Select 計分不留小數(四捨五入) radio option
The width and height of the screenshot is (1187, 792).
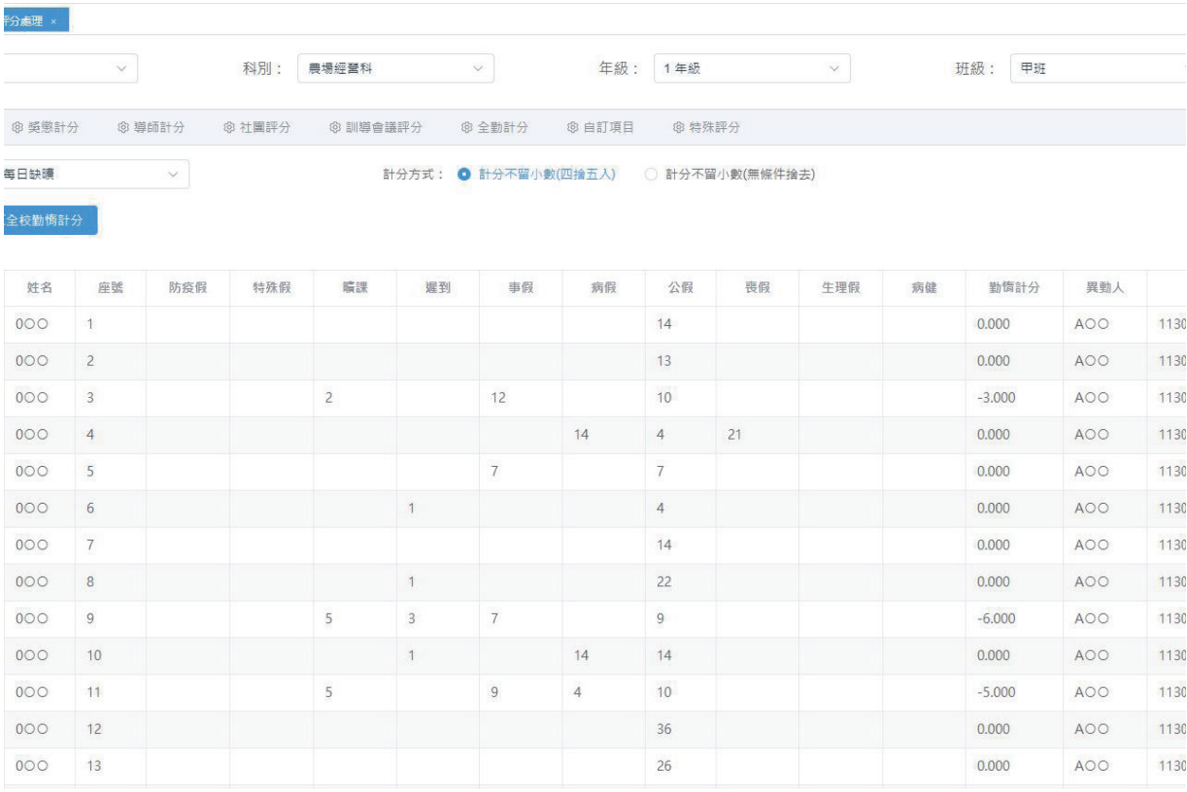tap(538, 175)
